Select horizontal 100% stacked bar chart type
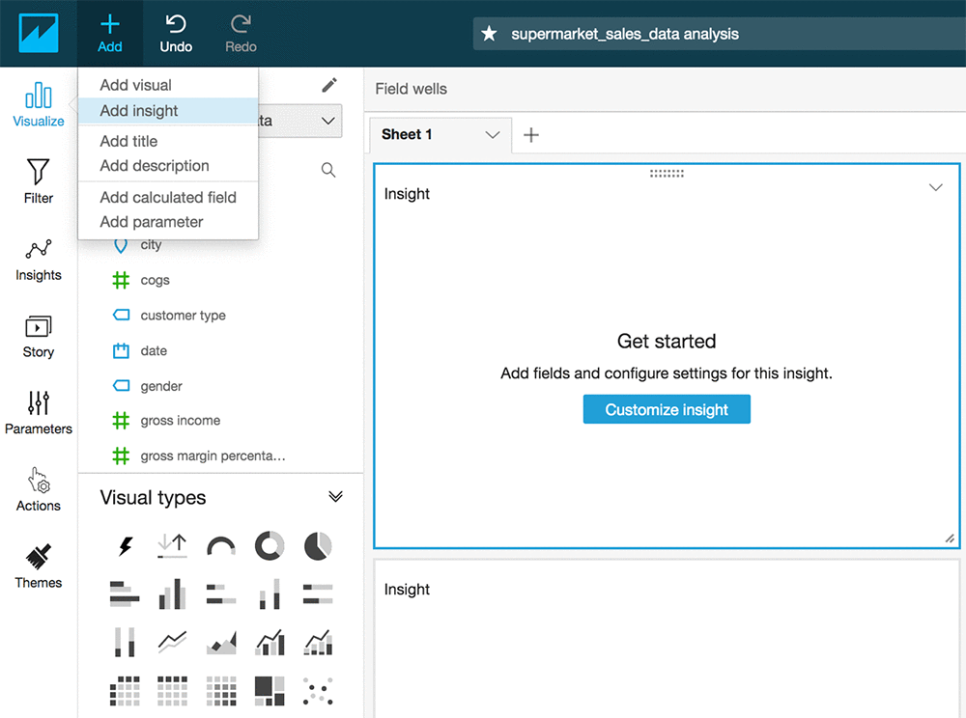The width and height of the screenshot is (966, 718). click(317, 594)
